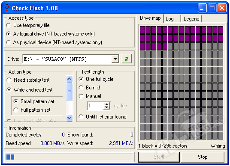Decrease cycles with the spinner down arrow
The height and width of the screenshot is (166, 230).
107,108
